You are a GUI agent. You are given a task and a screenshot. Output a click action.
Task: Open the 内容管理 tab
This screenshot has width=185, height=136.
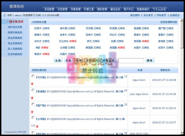tap(62, 9)
